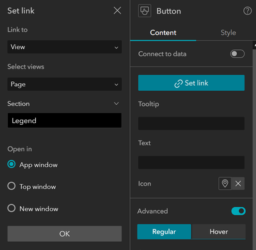Viewport: 256px width, 250px height.
Task: Open the Link to View dropdown
Action: (65, 47)
